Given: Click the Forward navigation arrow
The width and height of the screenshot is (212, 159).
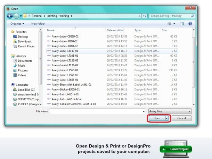Looking at the screenshot, I should point(16,16).
